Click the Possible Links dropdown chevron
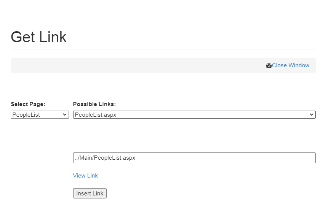 [x=312, y=115]
